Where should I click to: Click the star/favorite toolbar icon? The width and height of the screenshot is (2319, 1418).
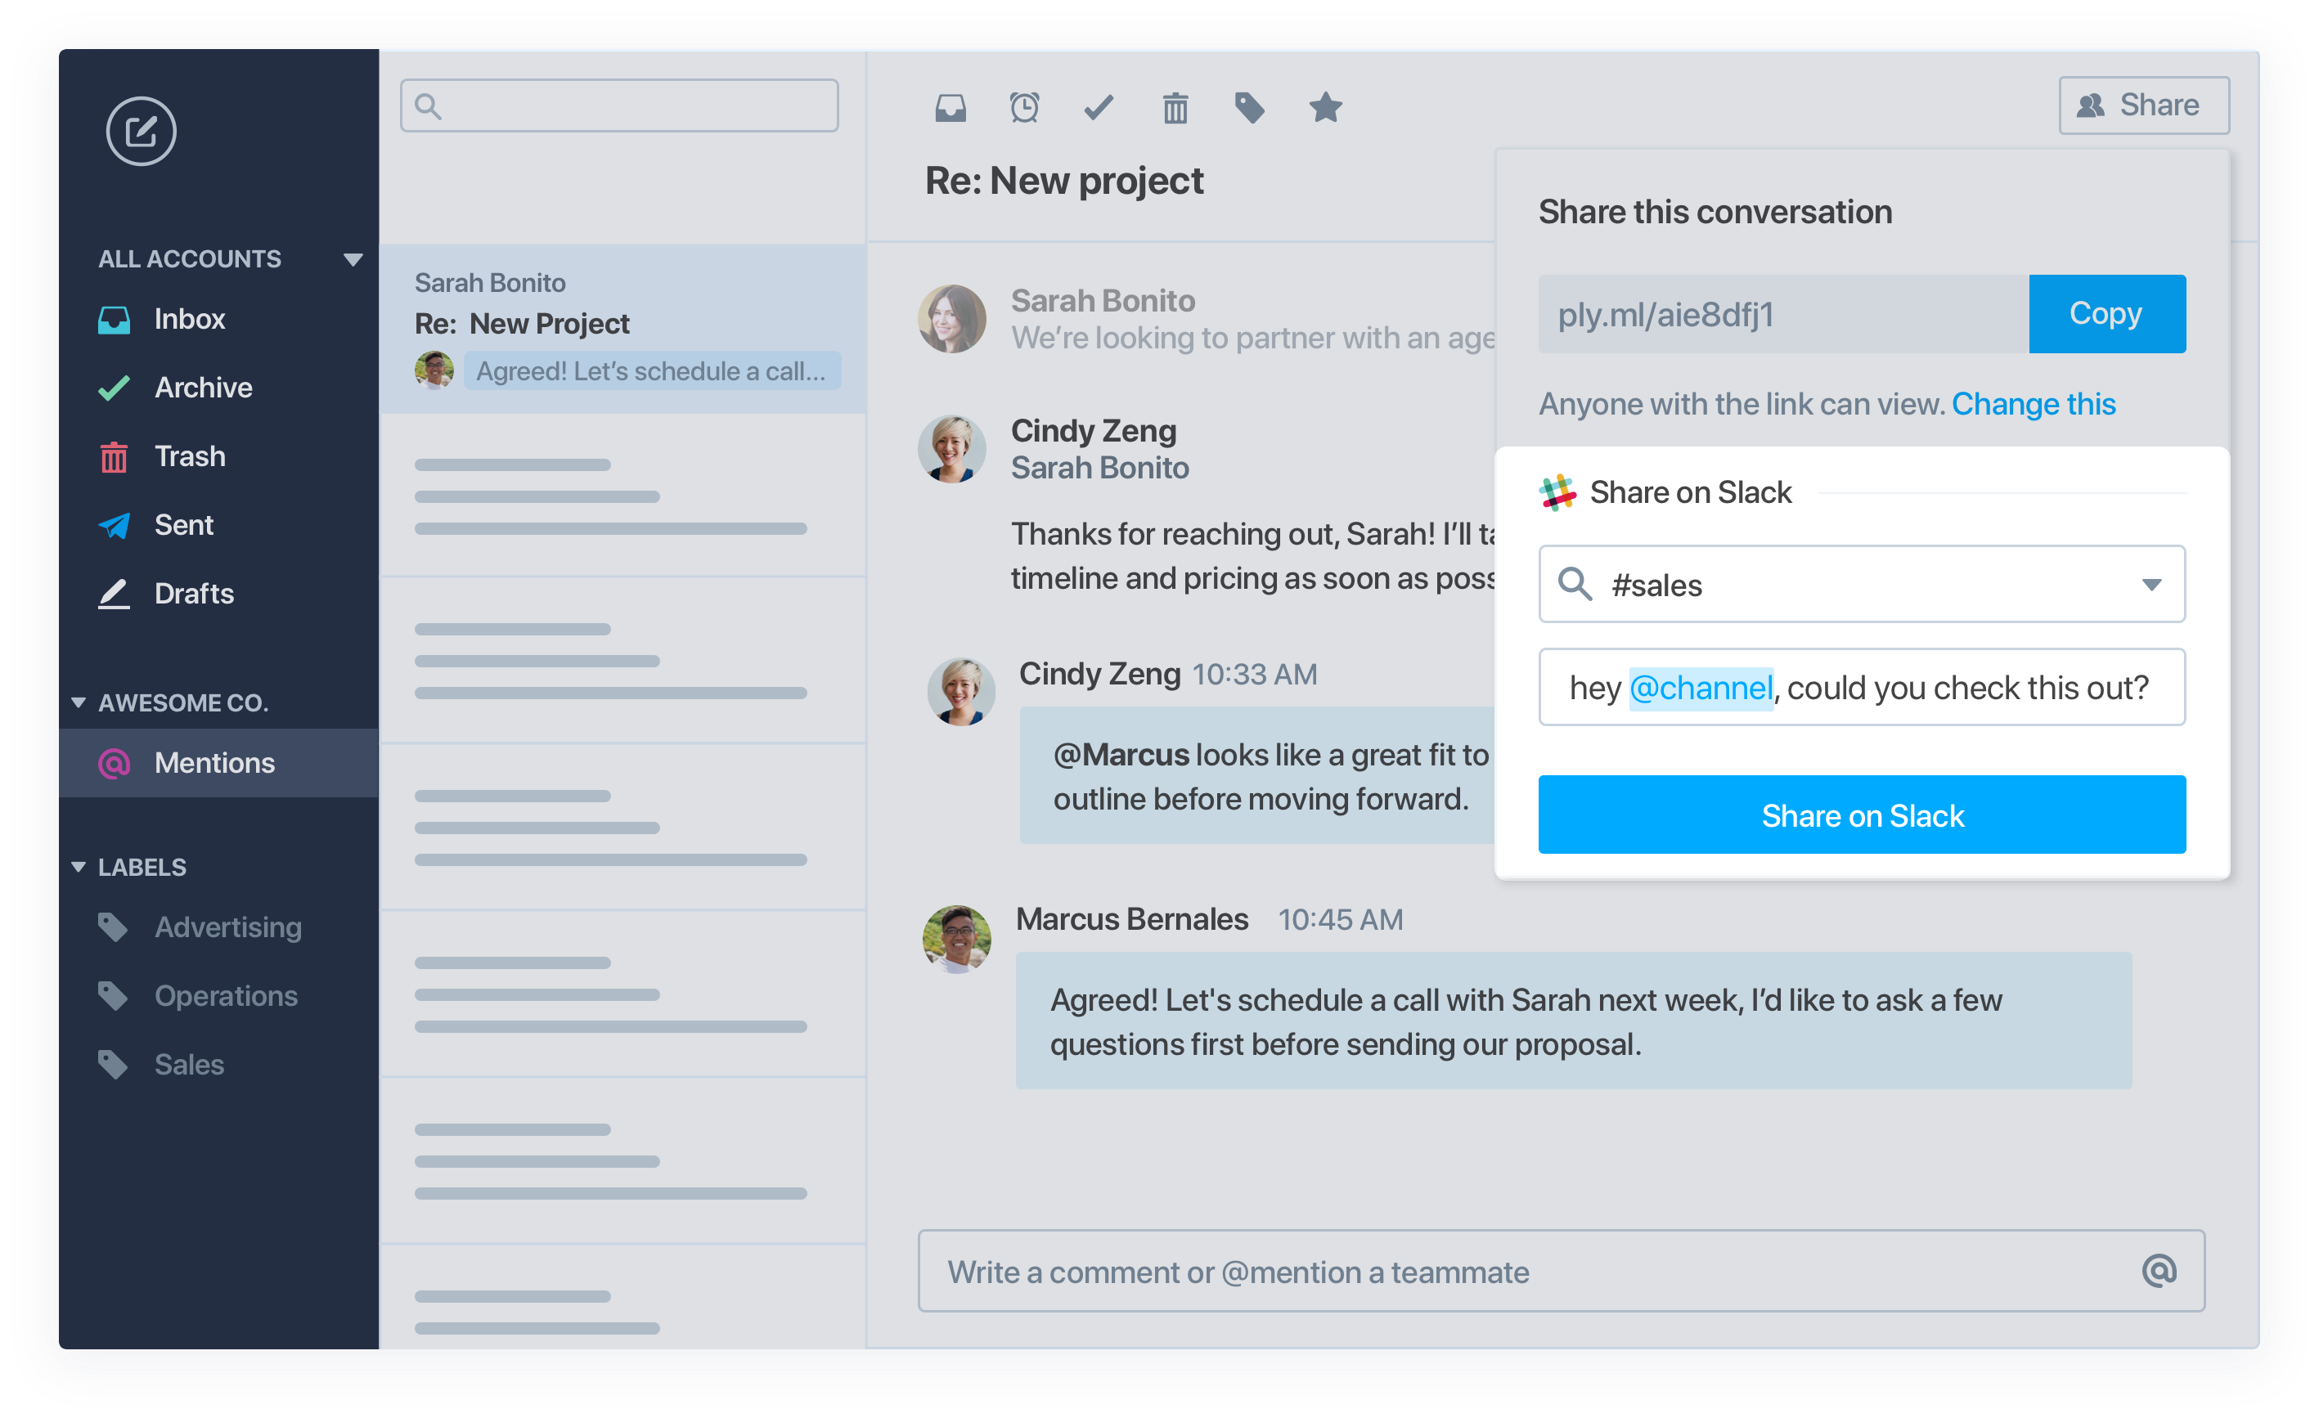coord(1328,108)
